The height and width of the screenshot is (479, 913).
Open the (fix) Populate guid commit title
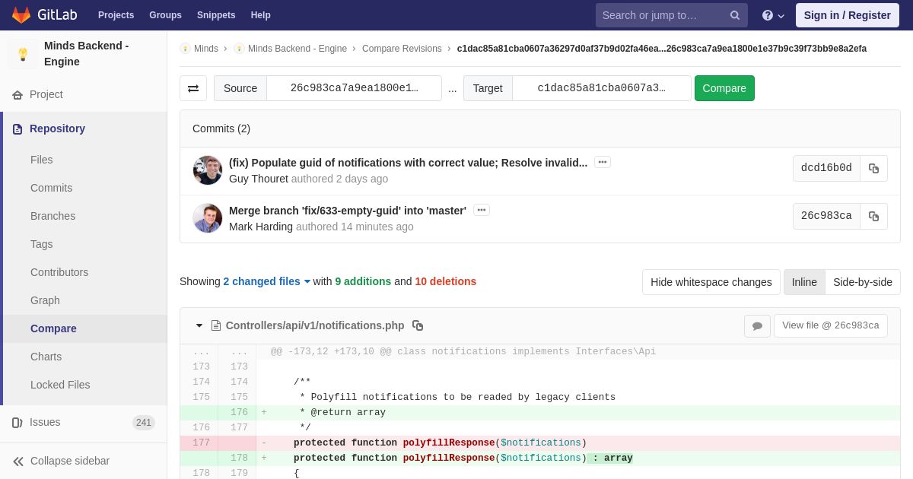(408, 163)
